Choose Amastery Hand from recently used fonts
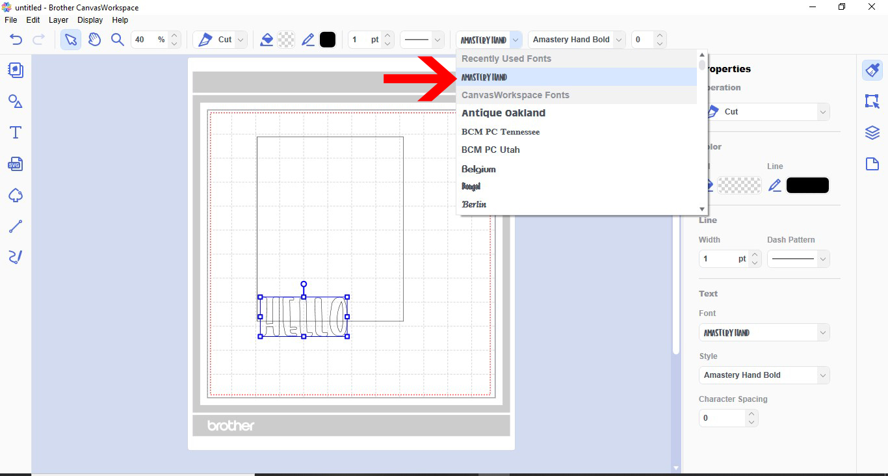The image size is (888, 476). click(577, 77)
